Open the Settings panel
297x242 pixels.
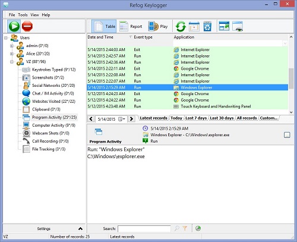(x=44, y=229)
